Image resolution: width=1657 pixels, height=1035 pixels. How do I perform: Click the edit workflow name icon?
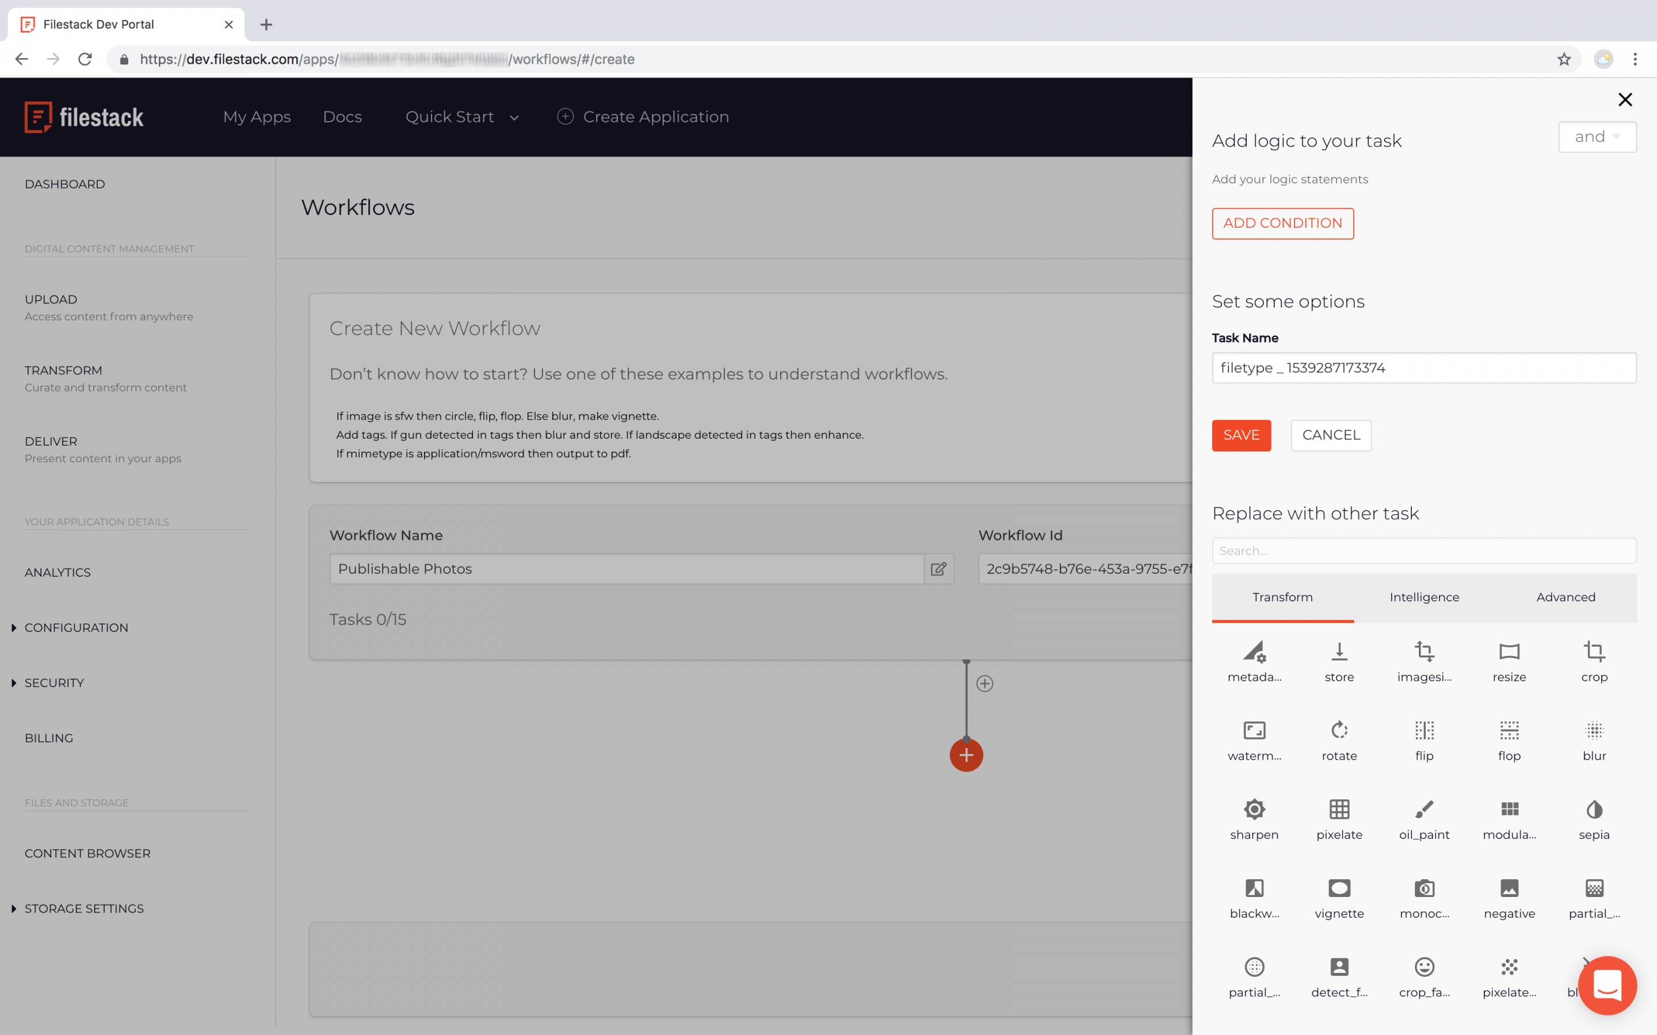(x=938, y=569)
